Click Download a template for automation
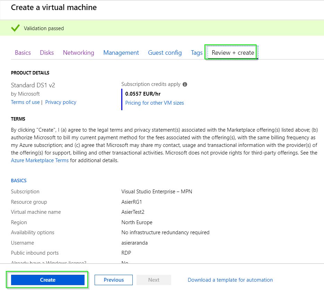The height and width of the screenshot is (290, 324). [x=230, y=280]
